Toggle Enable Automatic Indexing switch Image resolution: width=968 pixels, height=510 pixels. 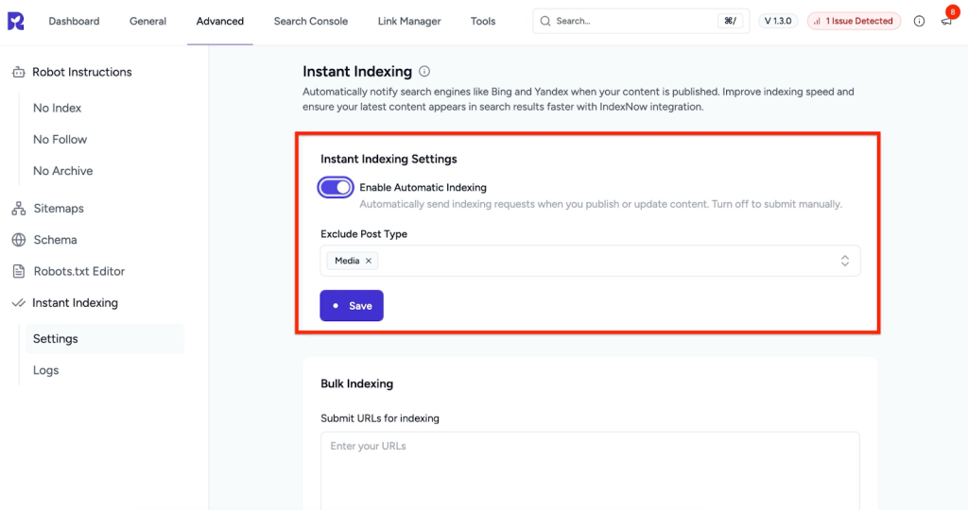[336, 188]
